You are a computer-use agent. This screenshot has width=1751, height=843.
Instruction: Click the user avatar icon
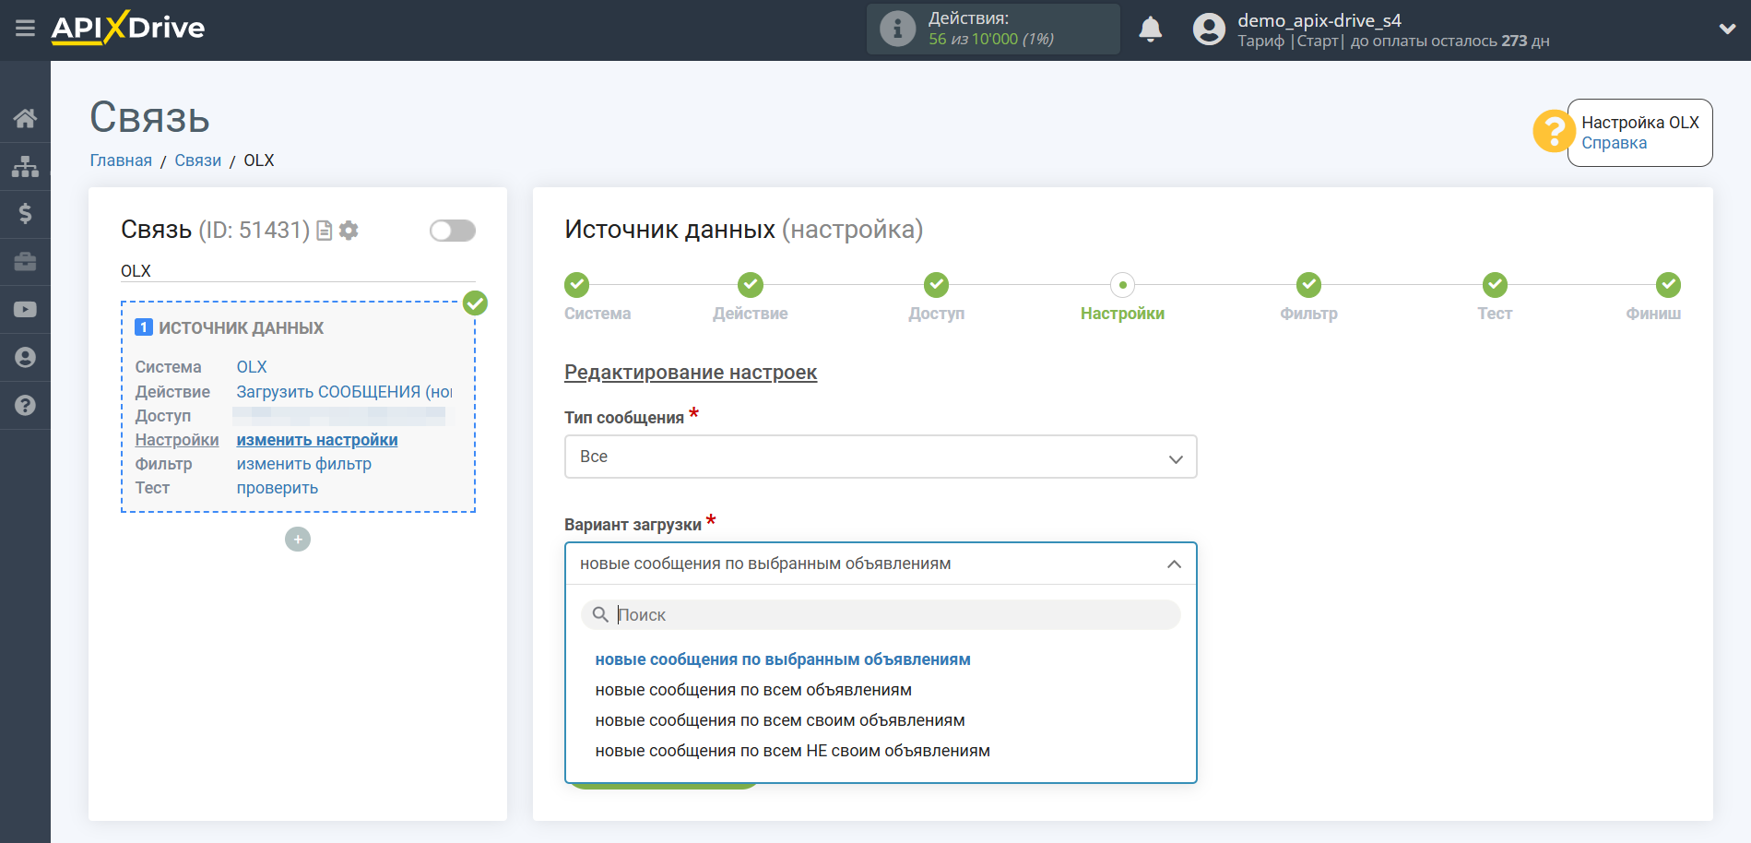(x=1209, y=30)
